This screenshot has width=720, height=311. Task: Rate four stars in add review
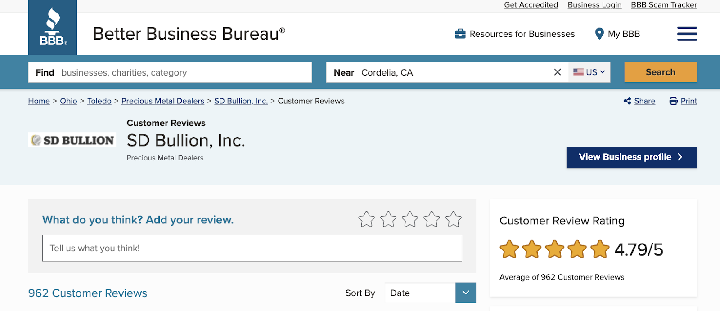pos(432,219)
